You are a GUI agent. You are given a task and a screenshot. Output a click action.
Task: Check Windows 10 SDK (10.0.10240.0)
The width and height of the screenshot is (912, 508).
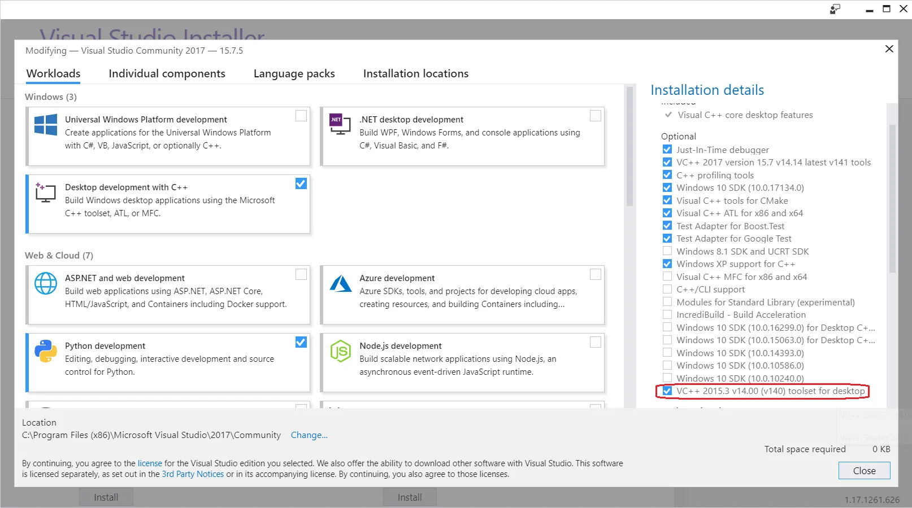pos(667,378)
